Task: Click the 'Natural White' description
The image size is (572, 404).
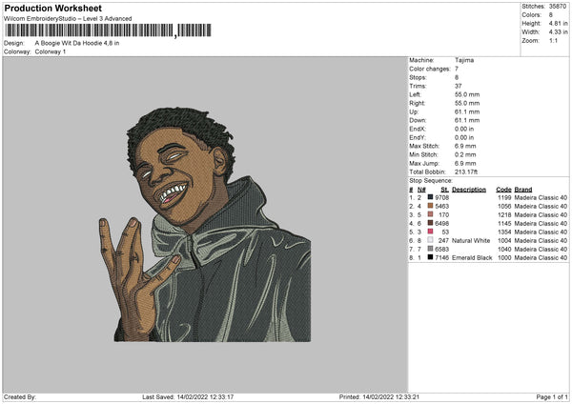Action: tap(471, 241)
